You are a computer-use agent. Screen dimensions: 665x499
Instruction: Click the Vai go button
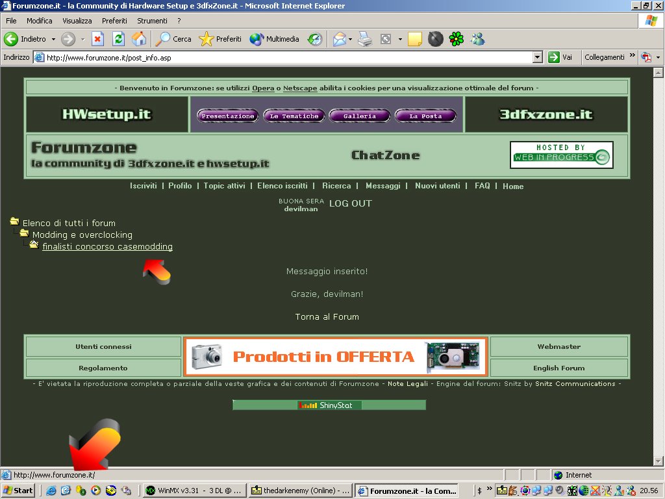tap(560, 57)
